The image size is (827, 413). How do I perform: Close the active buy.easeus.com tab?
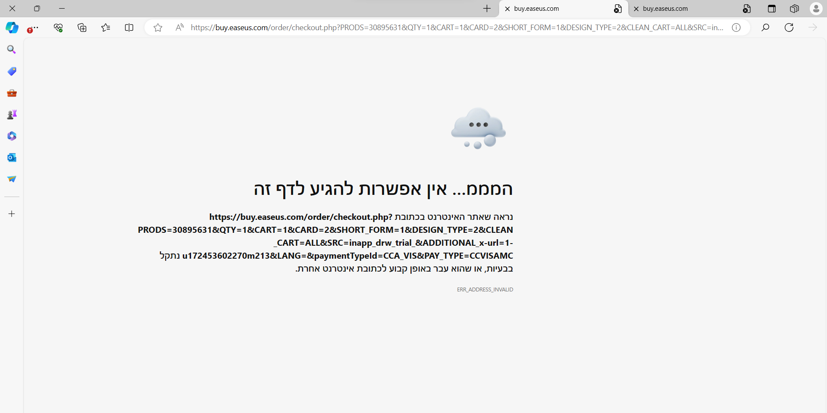tap(507, 9)
